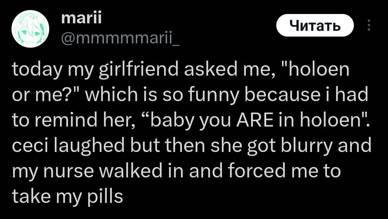
Task: Open marii's profile picture avatar
Action: (30, 29)
